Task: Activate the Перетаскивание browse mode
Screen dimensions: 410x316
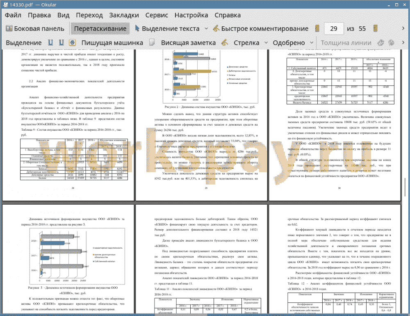Action: click(100, 29)
